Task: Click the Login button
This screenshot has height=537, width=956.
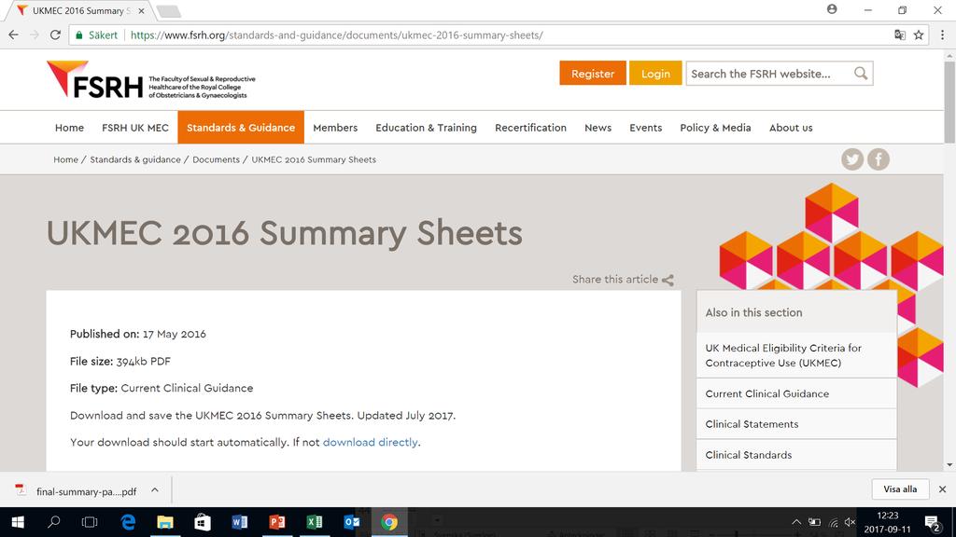Action: coord(655,74)
